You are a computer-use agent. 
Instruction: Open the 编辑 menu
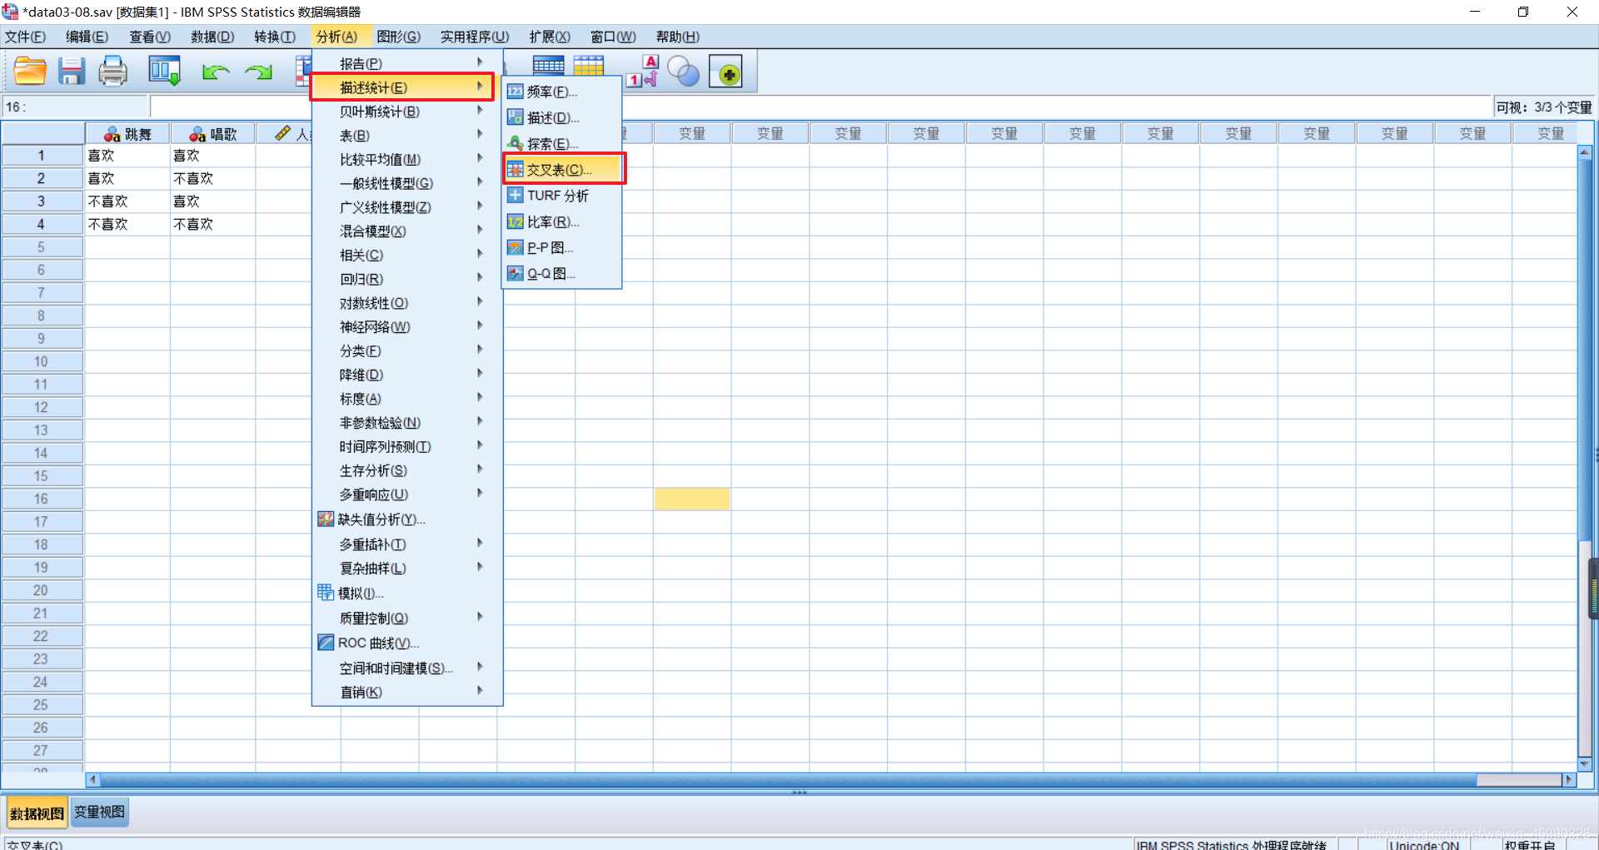pyautogui.click(x=87, y=37)
